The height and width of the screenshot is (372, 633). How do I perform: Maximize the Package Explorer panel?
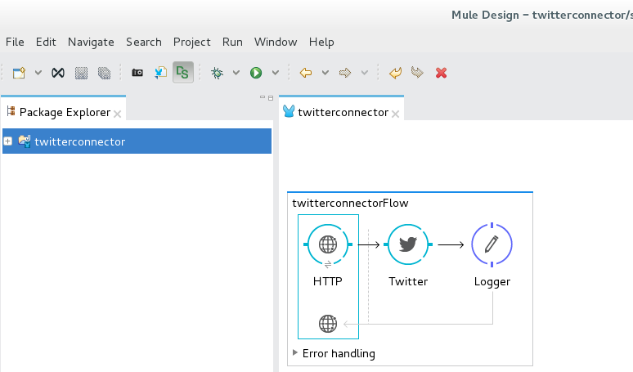tap(271, 97)
